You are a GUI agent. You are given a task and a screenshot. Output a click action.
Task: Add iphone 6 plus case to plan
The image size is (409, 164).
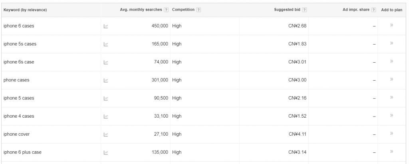tap(391, 152)
